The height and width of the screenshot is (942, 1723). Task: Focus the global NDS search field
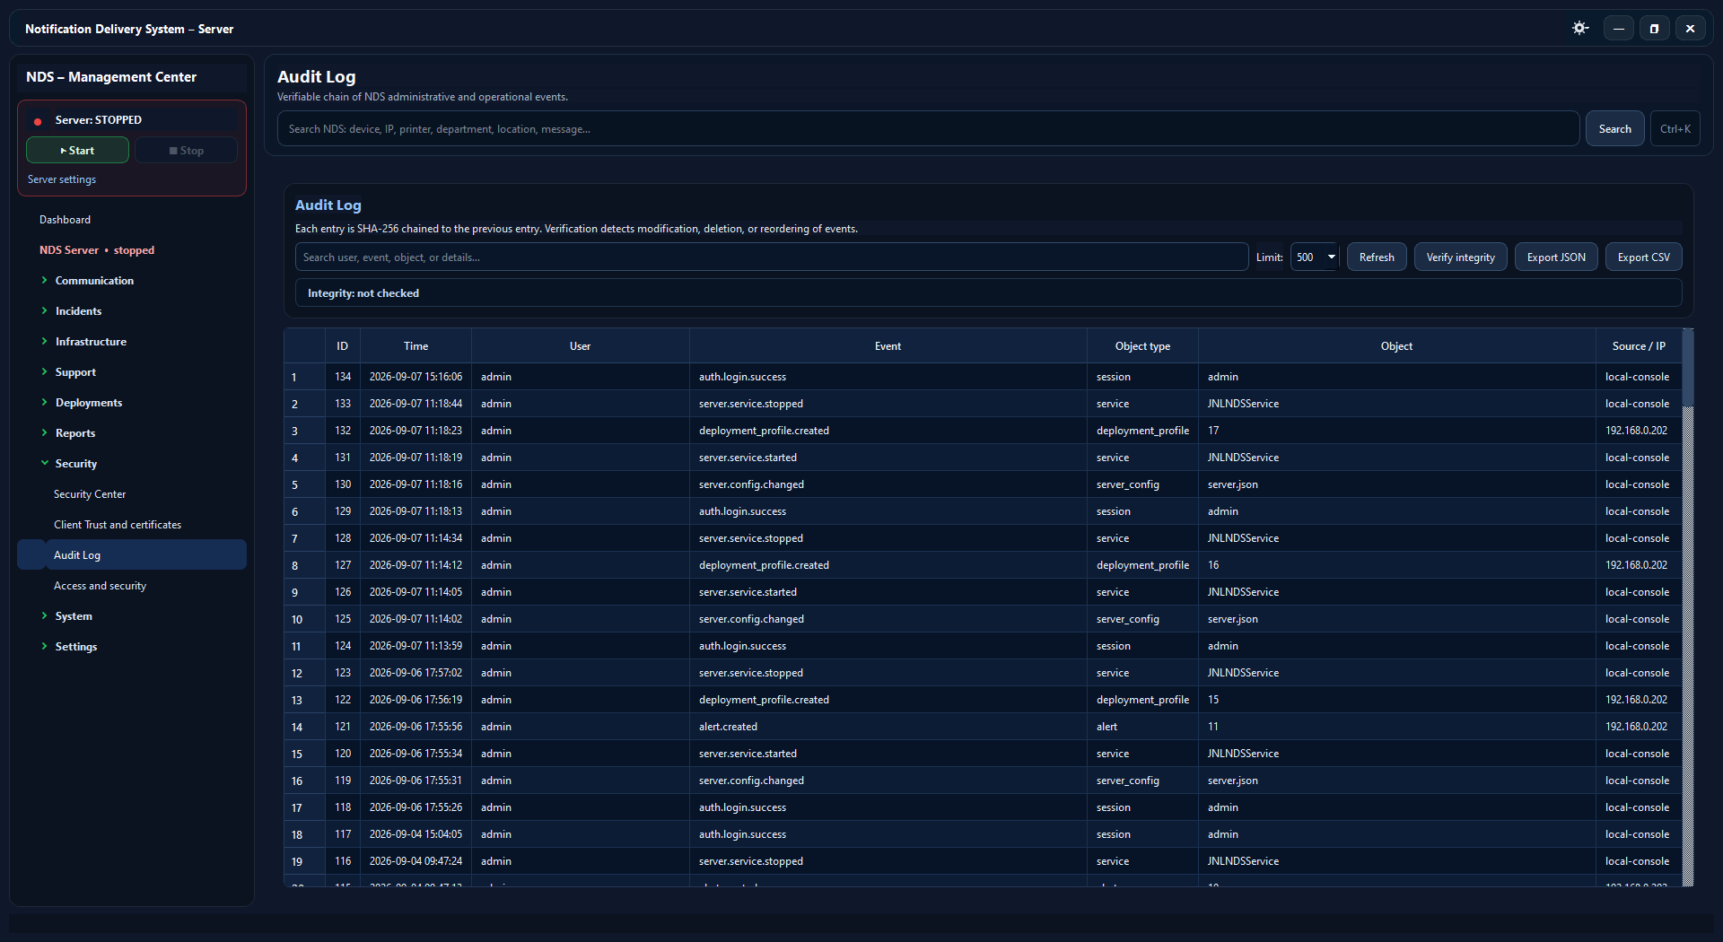coord(929,129)
